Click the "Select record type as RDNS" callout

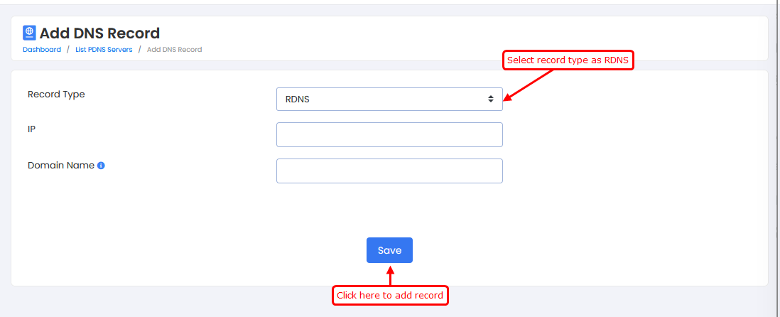568,61
